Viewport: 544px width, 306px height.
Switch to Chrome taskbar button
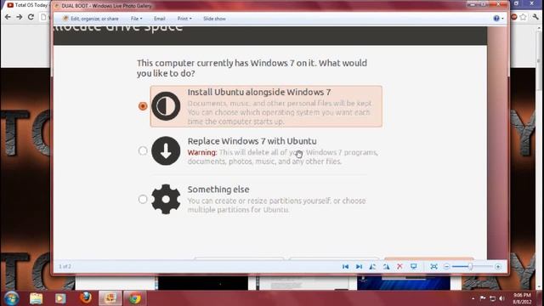(135, 298)
